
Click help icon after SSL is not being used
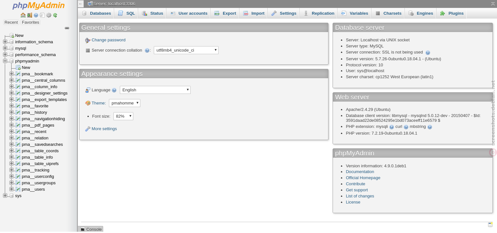(428, 53)
